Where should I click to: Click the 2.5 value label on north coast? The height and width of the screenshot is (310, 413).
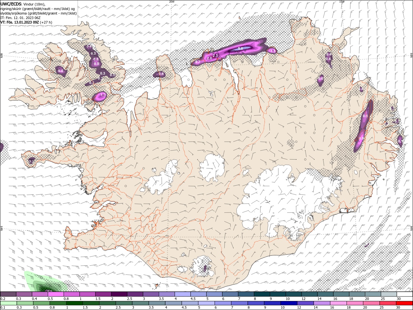(x=216, y=56)
